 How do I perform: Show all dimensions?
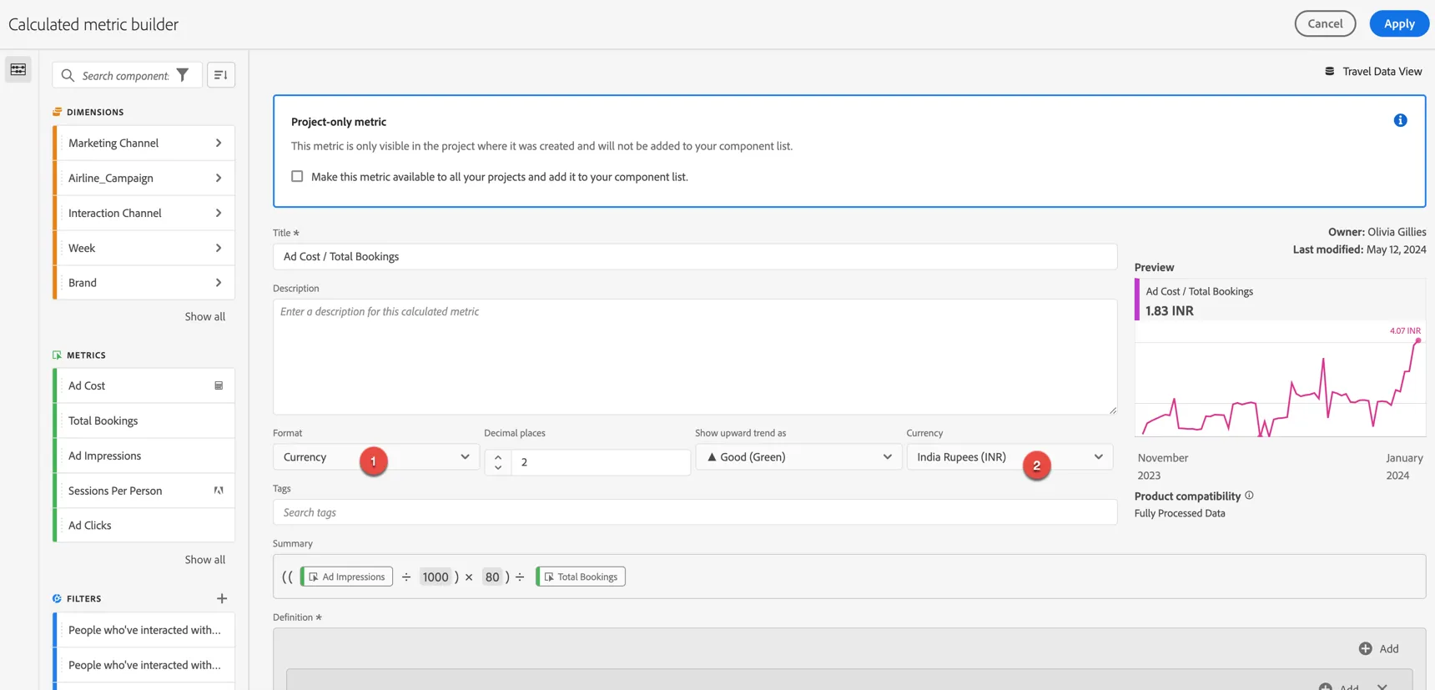click(x=205, y=316)
